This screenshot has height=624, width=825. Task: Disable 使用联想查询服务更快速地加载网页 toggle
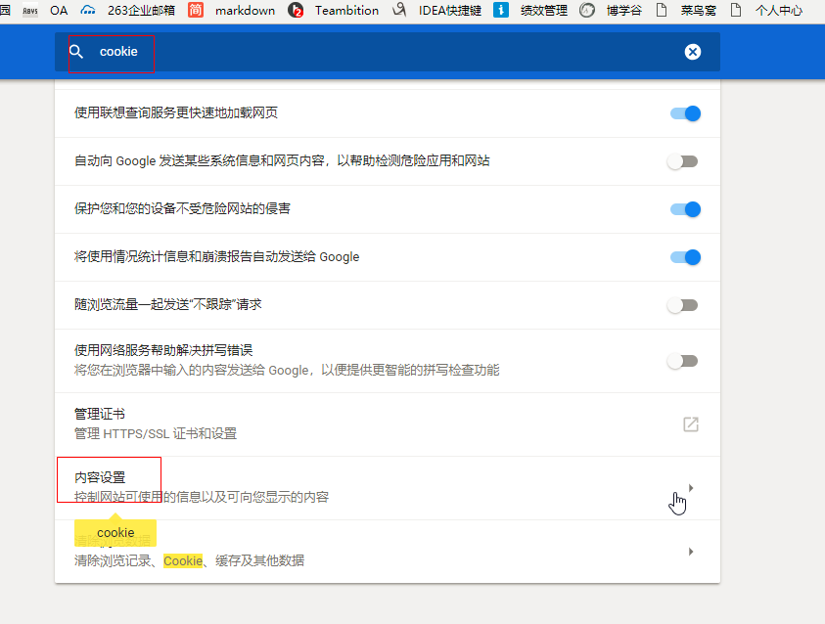pyautogui.click(x=685, y=113)
